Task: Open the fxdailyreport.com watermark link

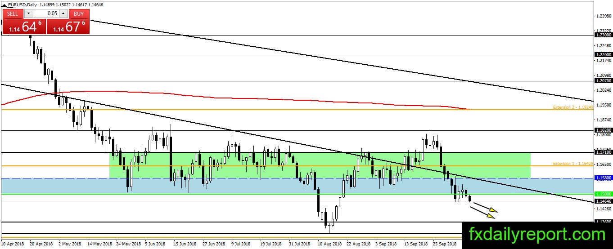Action: [537, 235]
